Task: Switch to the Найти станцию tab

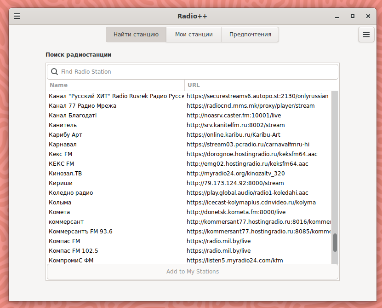Action: [136, 35]
